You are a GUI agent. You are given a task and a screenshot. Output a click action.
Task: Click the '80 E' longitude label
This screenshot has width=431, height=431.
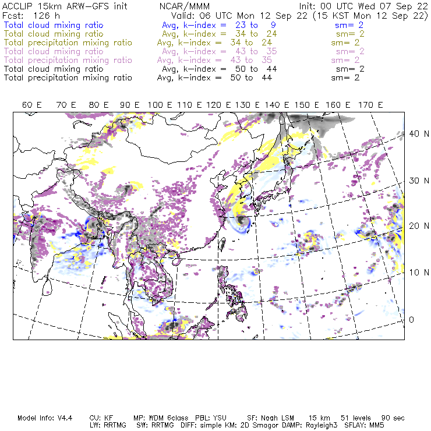pos(98,105)
